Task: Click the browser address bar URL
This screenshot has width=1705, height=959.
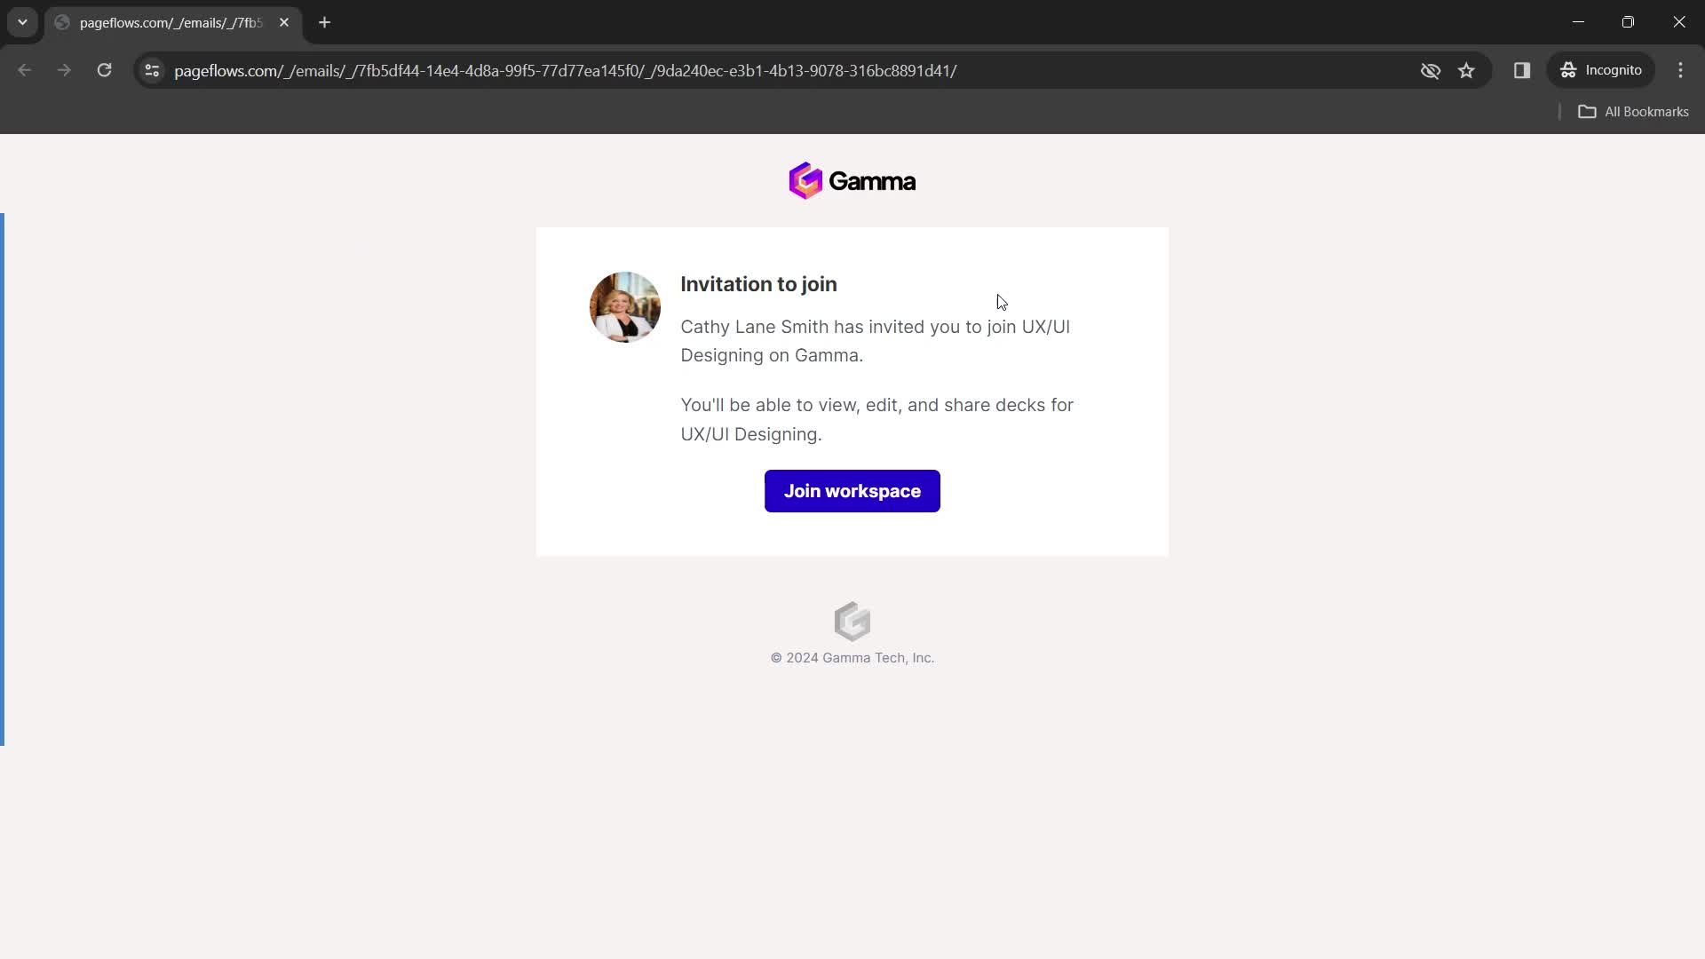Action: 567,70
